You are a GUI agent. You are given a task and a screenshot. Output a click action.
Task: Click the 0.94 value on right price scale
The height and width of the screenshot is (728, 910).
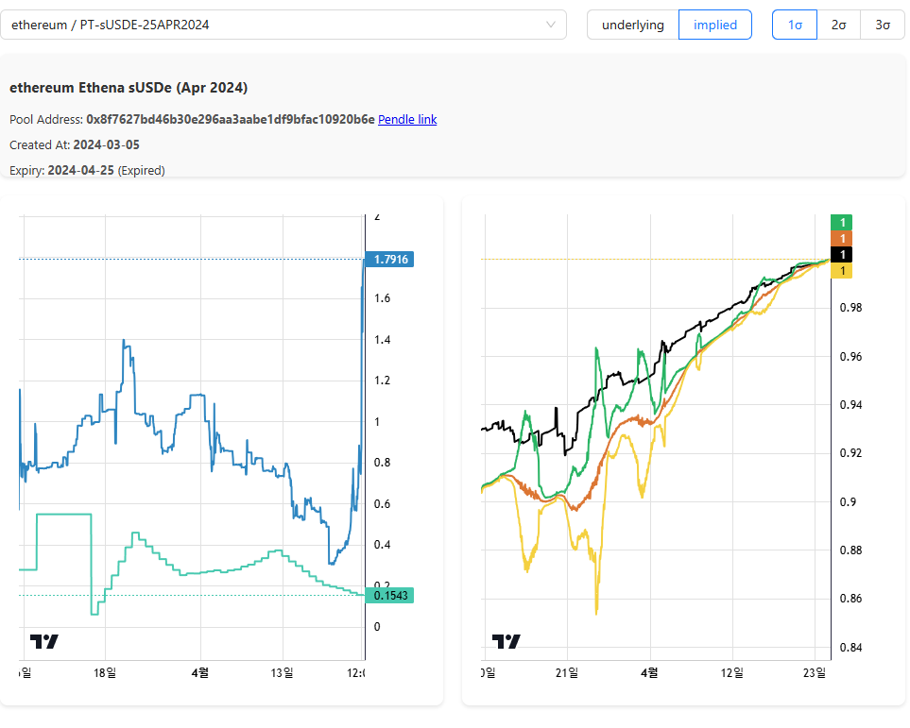850,404
